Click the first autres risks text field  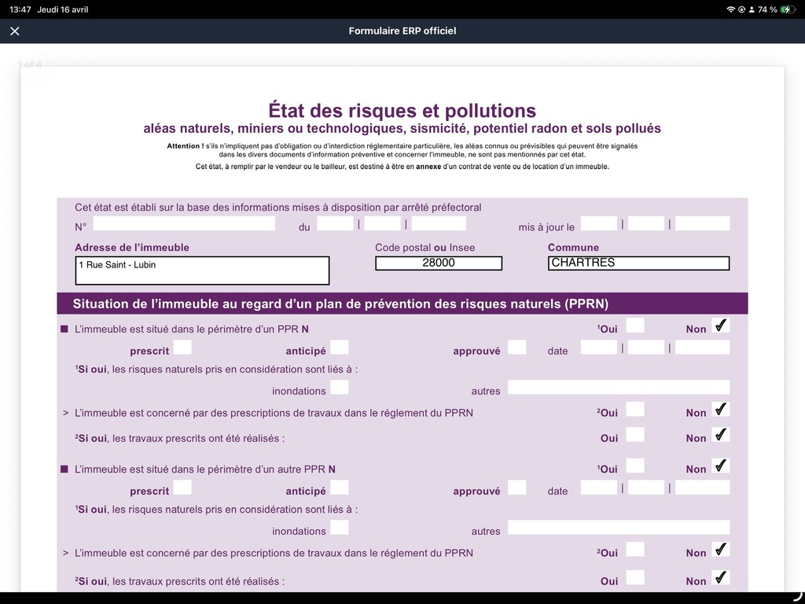(x=618, y=388)
